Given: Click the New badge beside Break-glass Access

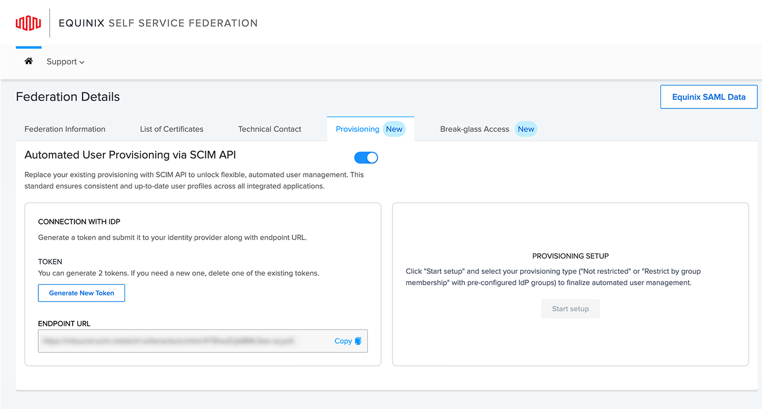Looking at the screenshot, I should [526, 129].
